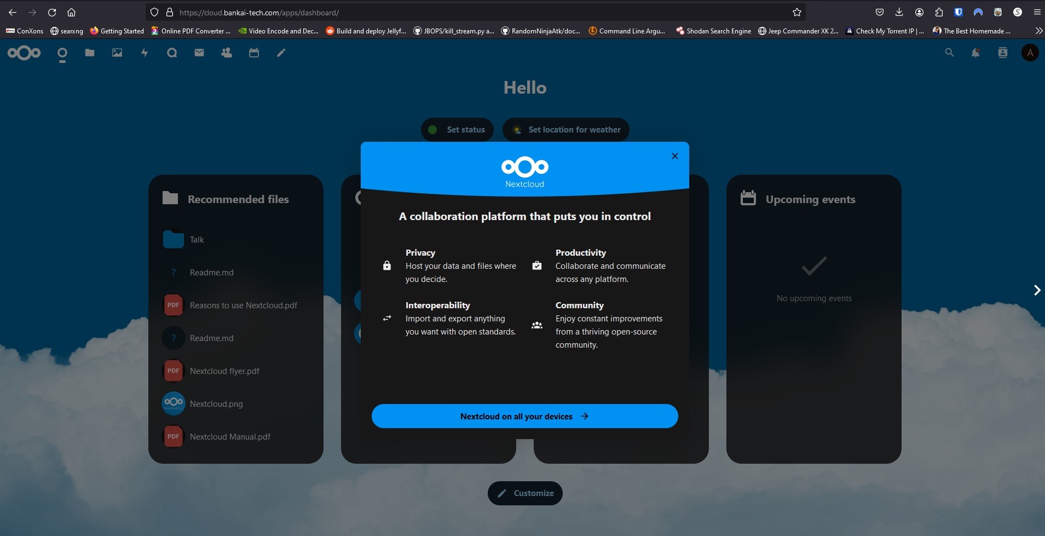
Task: Open the Talk app icon
Action: [172, 53]
